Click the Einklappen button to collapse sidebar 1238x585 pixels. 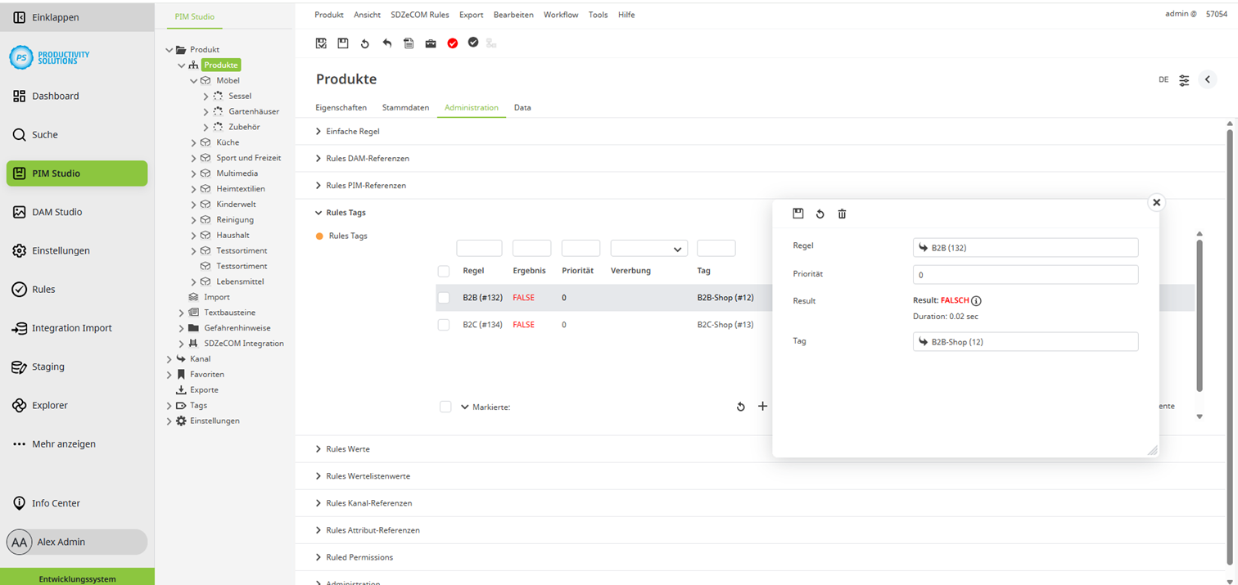click(x=55, y=17)
